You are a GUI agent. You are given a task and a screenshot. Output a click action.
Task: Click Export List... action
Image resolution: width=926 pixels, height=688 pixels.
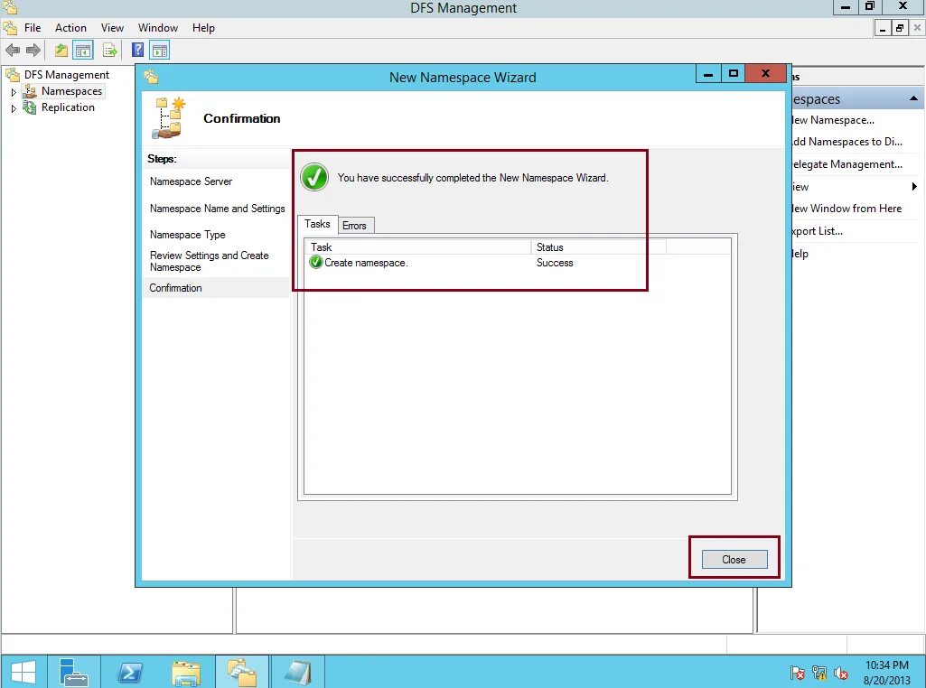[818, 231]
